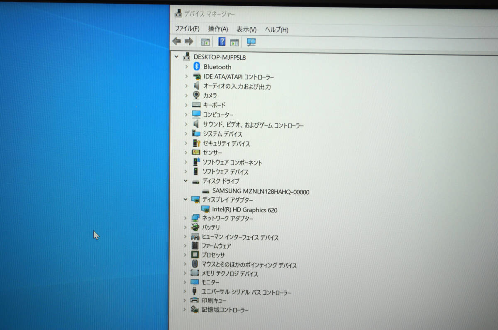
Task: Select SAMSUNG MZNLN128HAHQ-00000 disk drive
Action: coord(261,192)
